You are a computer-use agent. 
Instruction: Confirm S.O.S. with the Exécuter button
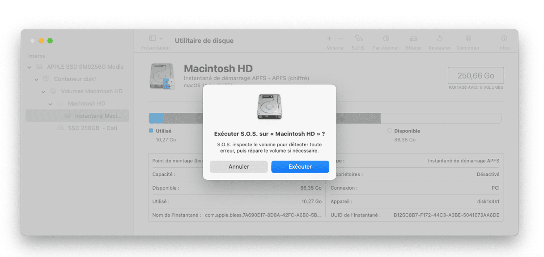(300, 167)
